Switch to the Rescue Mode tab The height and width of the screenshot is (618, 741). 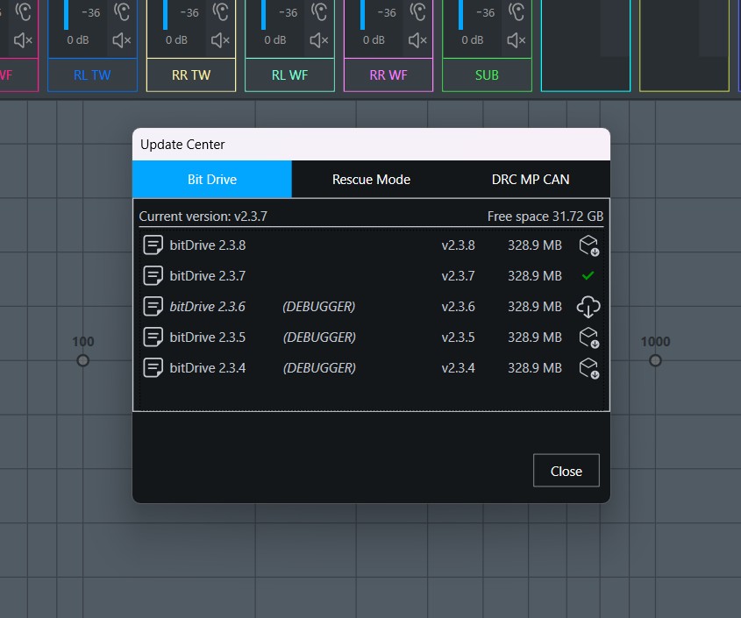tap(371, 179)
